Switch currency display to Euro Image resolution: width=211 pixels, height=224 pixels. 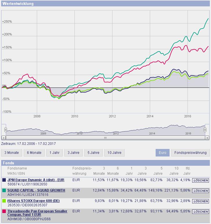click(x=163, y=152)
